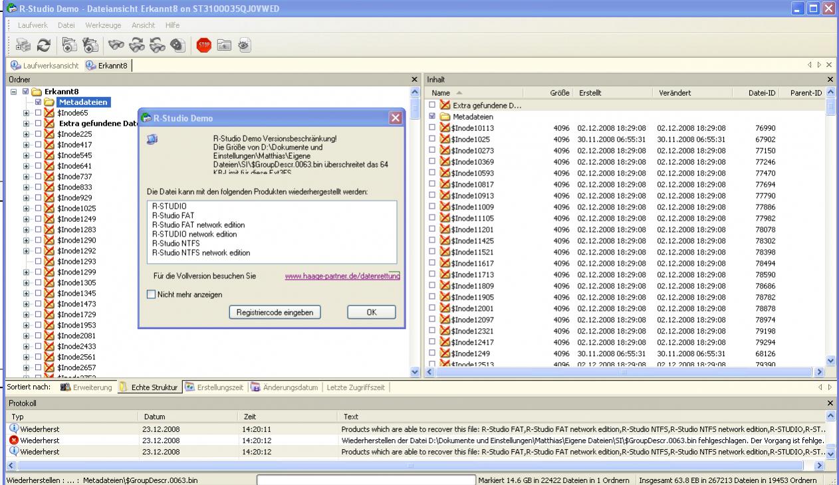Click the Inhalt panel vertical scrollbar

point(829,226)
